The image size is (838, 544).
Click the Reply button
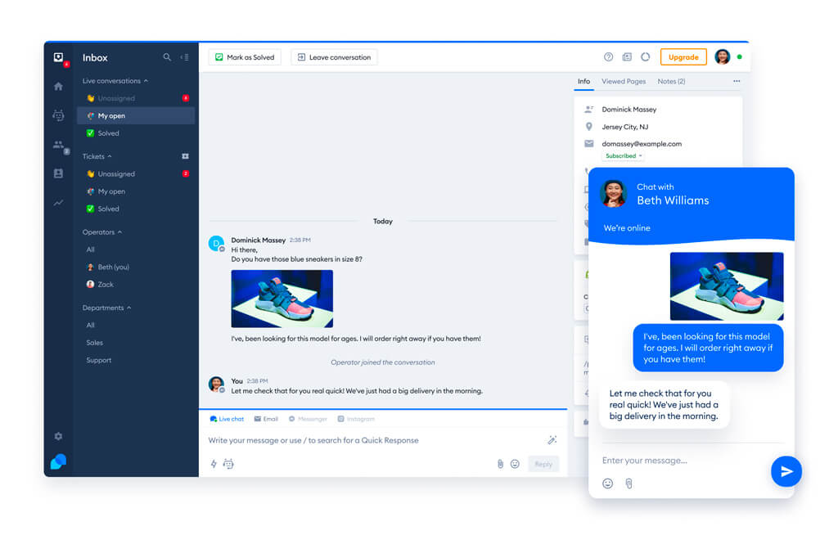tap(543, 464)
